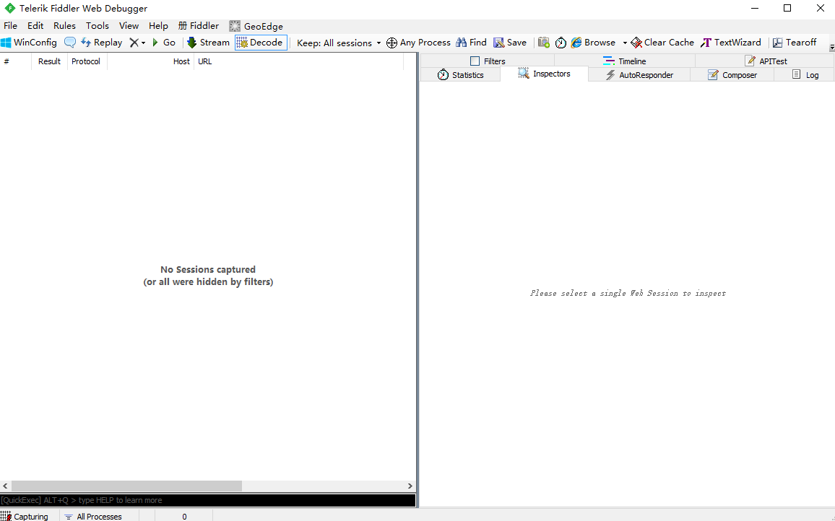
Task: Toggle the Decode option
Action: (261, 43)
